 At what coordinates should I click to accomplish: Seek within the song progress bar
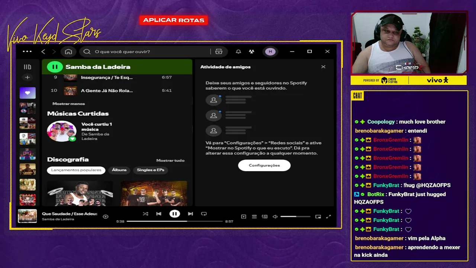coord(175,221)
